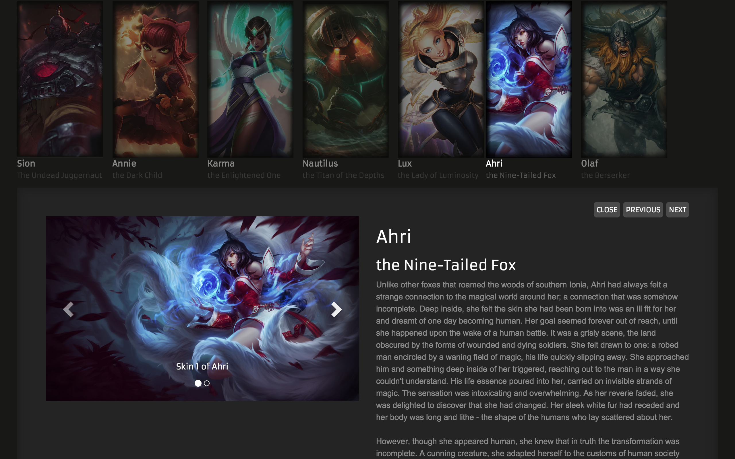Viewport: 735px width, 459px height.
Task: Open Olaf champion portrait
Action: (x=624, y=79)
